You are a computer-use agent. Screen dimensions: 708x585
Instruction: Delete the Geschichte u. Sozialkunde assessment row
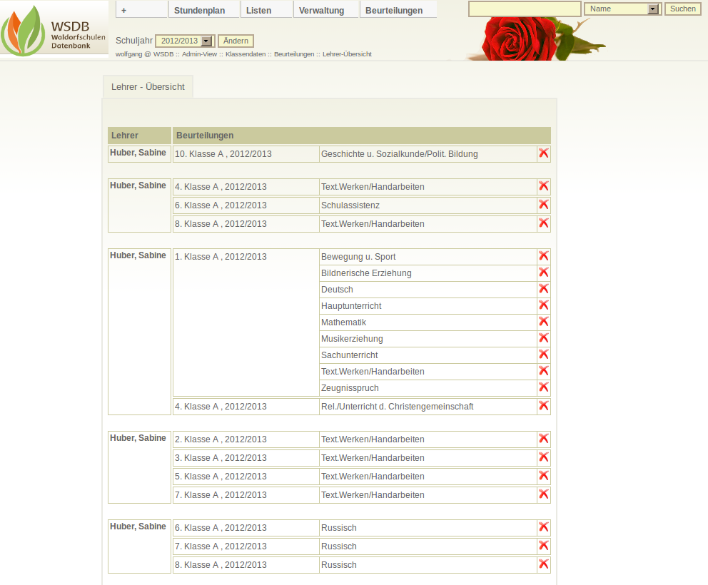tap(544, 153)
